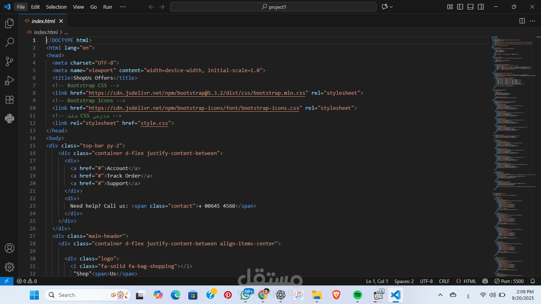Follow the bootstrap.min.css CDN link
The height and width of the screenshot is (304, 541).
(197, 93)
